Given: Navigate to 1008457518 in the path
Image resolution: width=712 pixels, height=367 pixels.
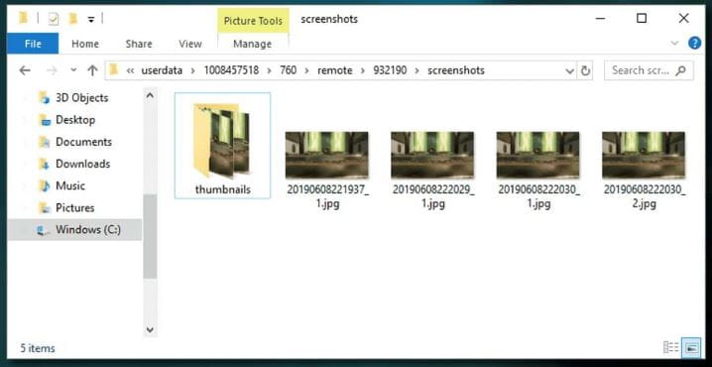Looking at the screenshot, I should click(231, 70).
